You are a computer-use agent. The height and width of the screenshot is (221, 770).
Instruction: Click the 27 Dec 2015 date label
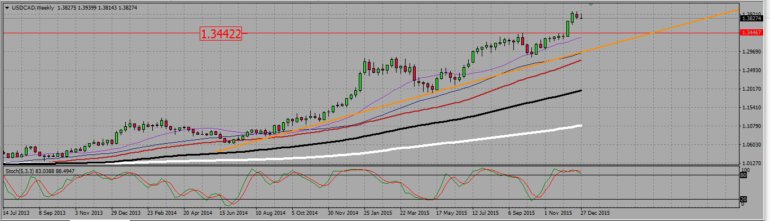pyautogui.click(x=596, y=213)
